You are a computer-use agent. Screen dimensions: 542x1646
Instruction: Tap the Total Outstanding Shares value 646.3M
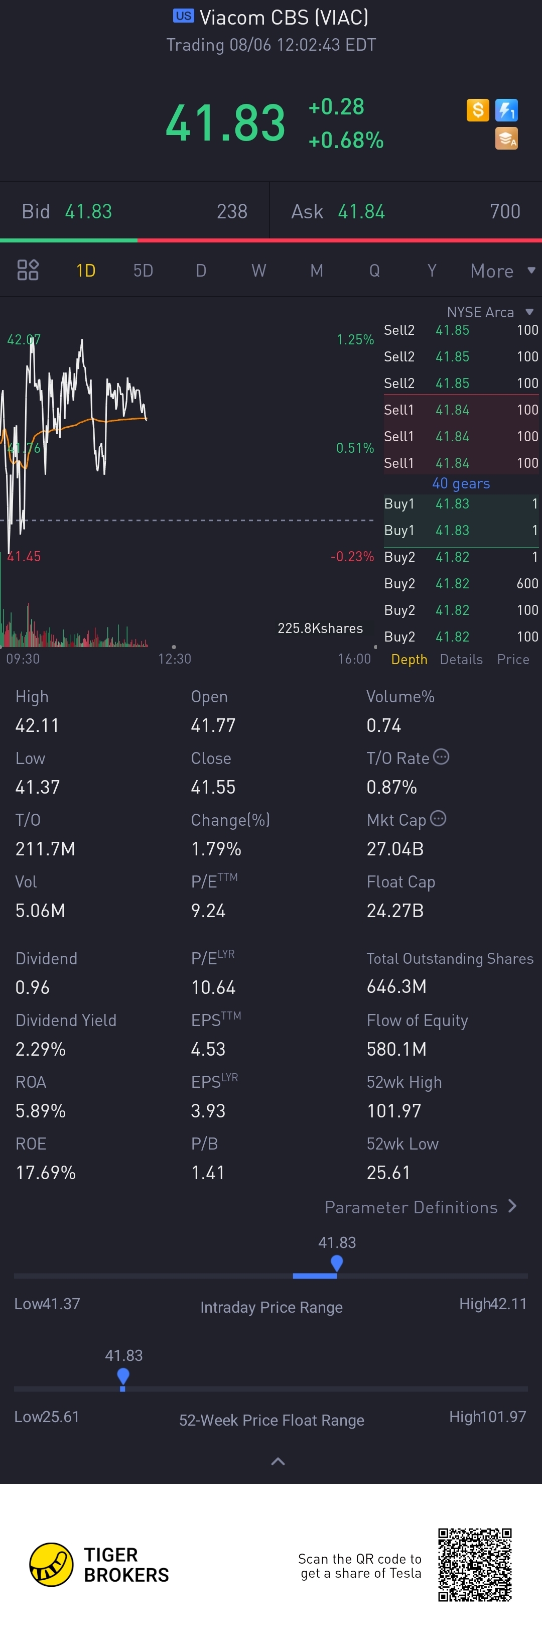396,986
